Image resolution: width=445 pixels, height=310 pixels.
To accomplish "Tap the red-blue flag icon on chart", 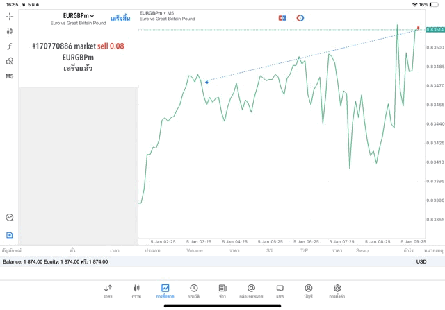I will [282, 18].
